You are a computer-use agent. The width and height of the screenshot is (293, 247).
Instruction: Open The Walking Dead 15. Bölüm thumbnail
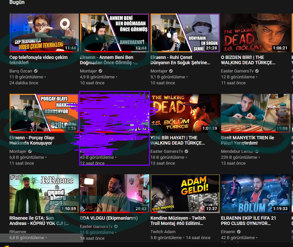pos(185,113)
